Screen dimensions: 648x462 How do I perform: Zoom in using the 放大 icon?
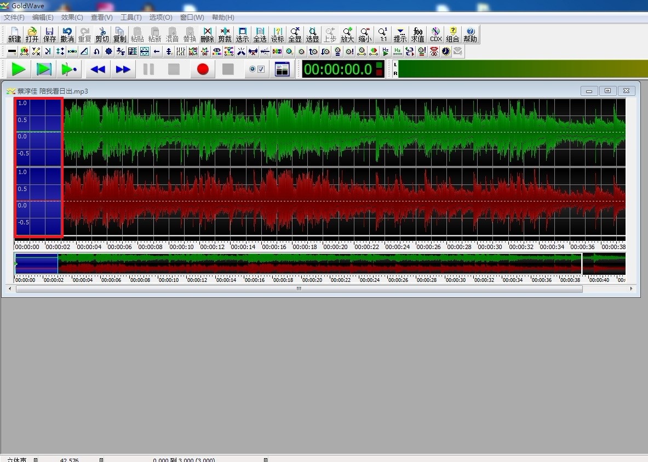click(x=347, y=34)
